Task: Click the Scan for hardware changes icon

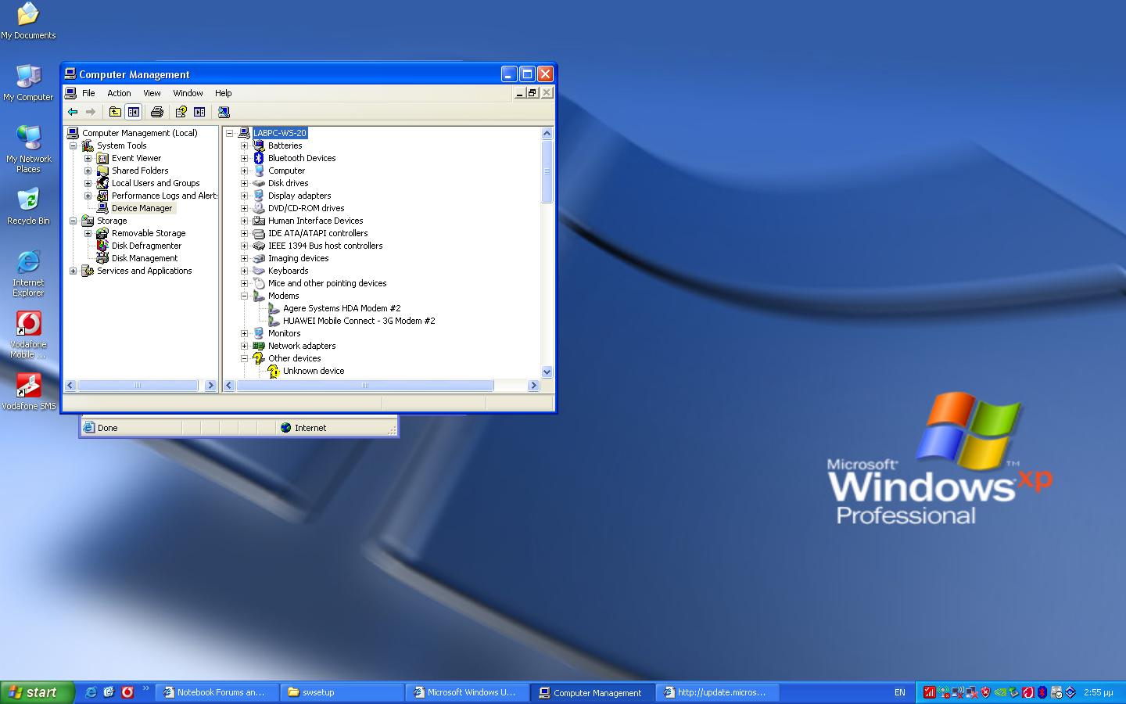Action: tap(224, 112)
